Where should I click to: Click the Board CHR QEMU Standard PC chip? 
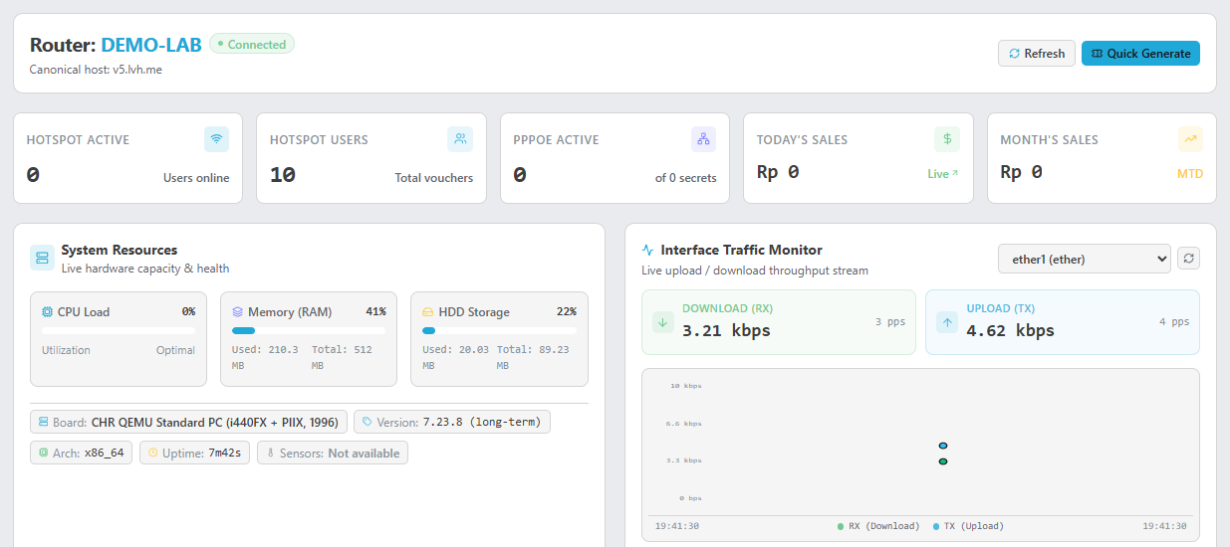(x=189, y=422)
